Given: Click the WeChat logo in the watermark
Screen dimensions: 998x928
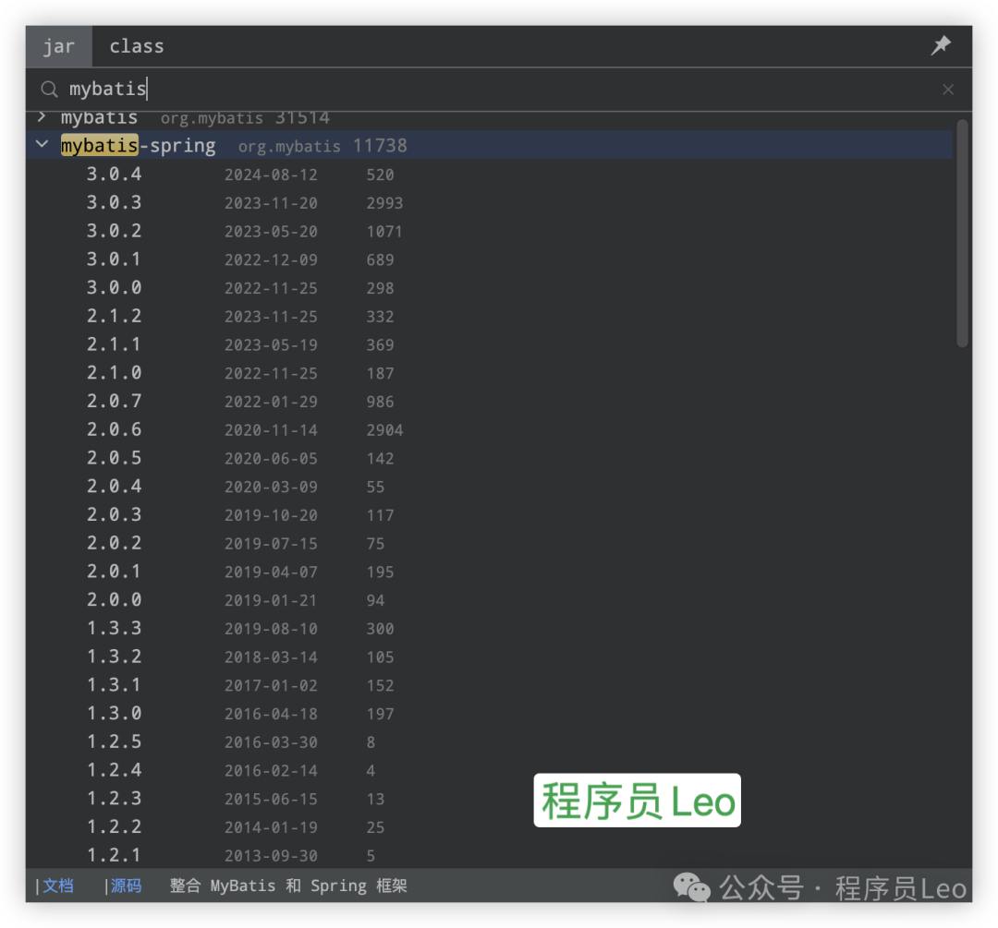Looking at the screenshot, I should (691, 887).
